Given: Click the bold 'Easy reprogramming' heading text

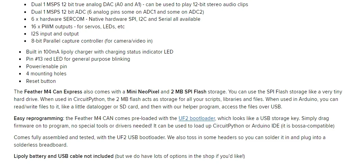Looking at the screenshot, I should tap(38, 118).
